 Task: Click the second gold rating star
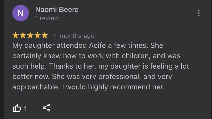point(23,35)
